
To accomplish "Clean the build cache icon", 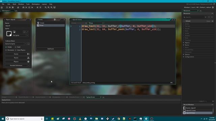I will (x=32, y=7).
